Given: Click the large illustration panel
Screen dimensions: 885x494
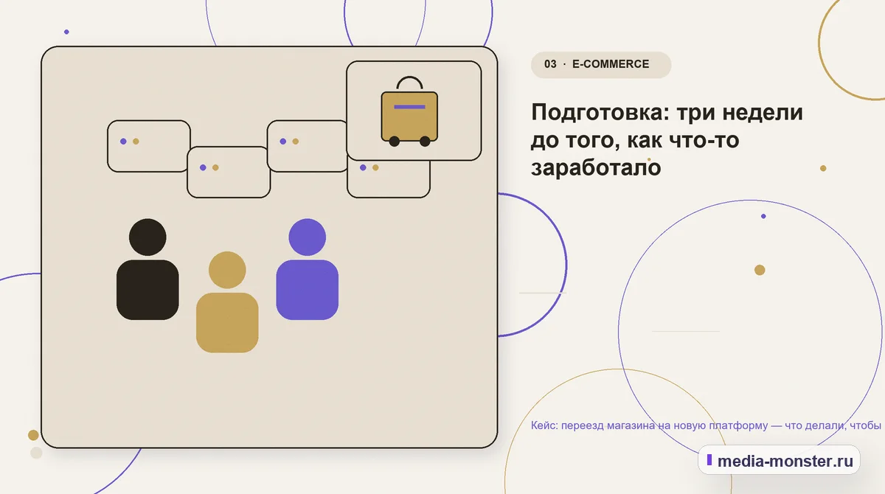Looking at the screenshot, I should click(269, 247).
